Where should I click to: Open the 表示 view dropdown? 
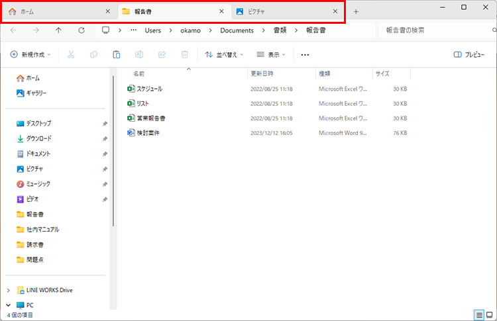[x=271, y=55]
